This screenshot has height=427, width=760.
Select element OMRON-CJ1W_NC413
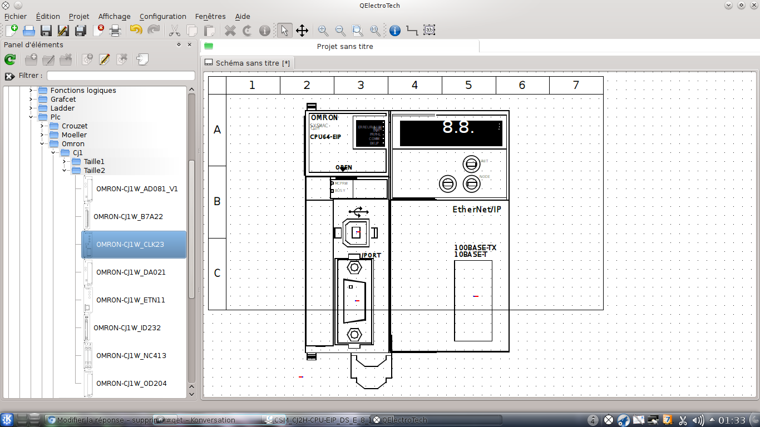point(134,355)
